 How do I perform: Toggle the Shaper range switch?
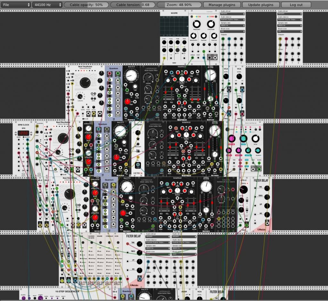click(x=138, y=151)
